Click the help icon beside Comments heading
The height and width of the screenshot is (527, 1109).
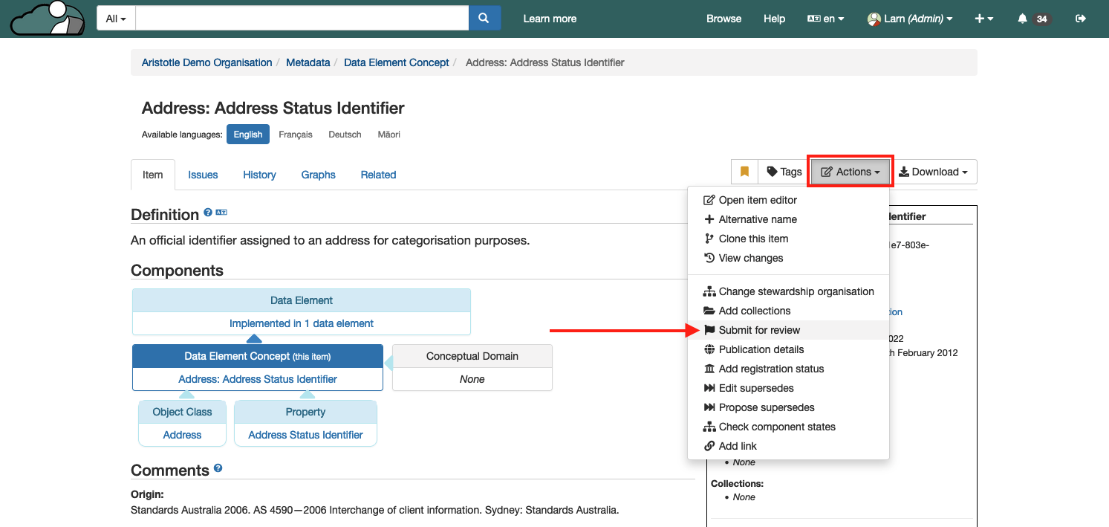coord(218,468)
